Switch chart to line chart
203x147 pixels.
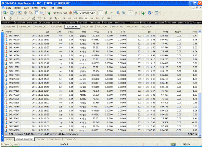point(112,13)
